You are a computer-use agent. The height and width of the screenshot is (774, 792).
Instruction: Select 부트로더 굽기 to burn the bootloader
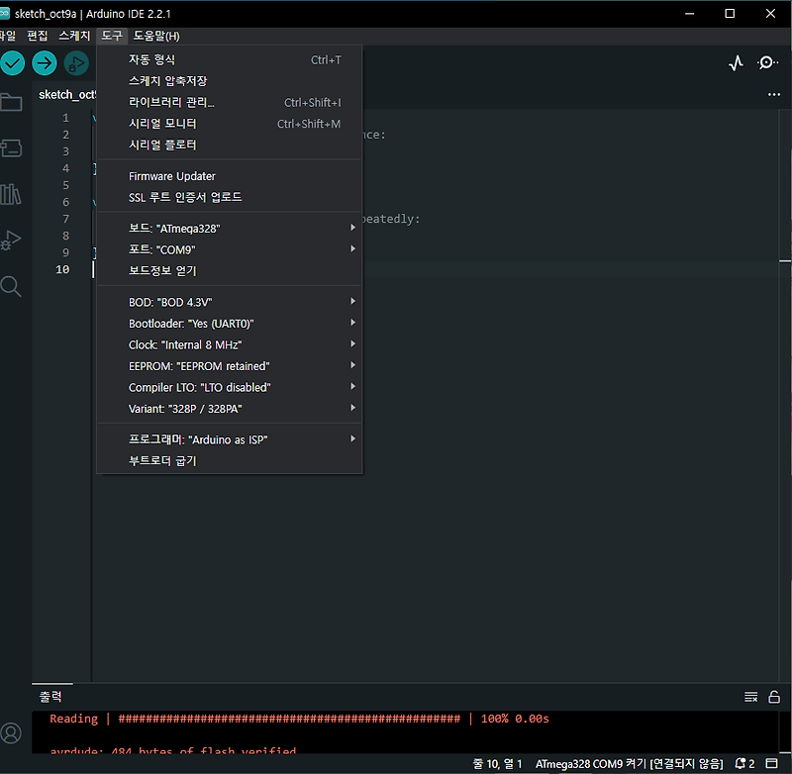(160, 460)
